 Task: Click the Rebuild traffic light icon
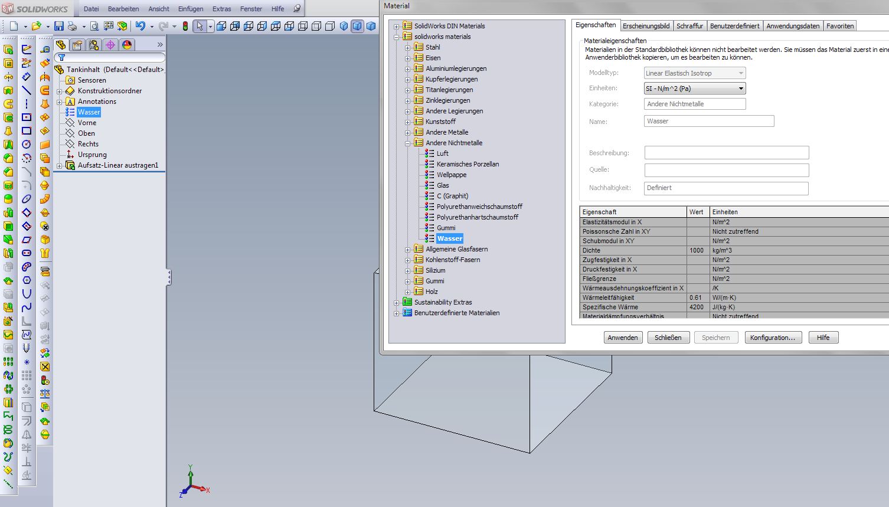click(x=185, y=26)
